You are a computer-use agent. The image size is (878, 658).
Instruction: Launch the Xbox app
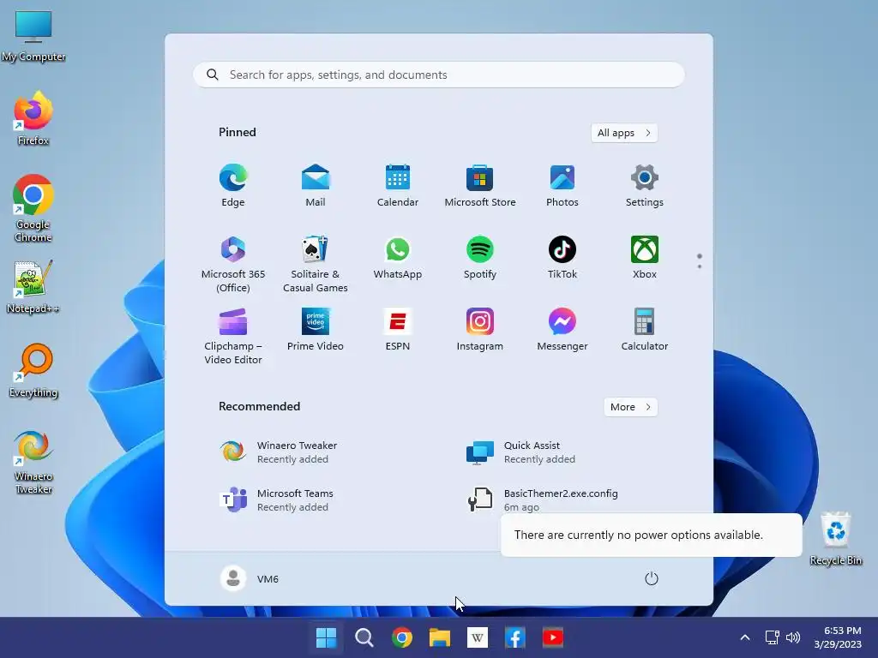[645, 257]
